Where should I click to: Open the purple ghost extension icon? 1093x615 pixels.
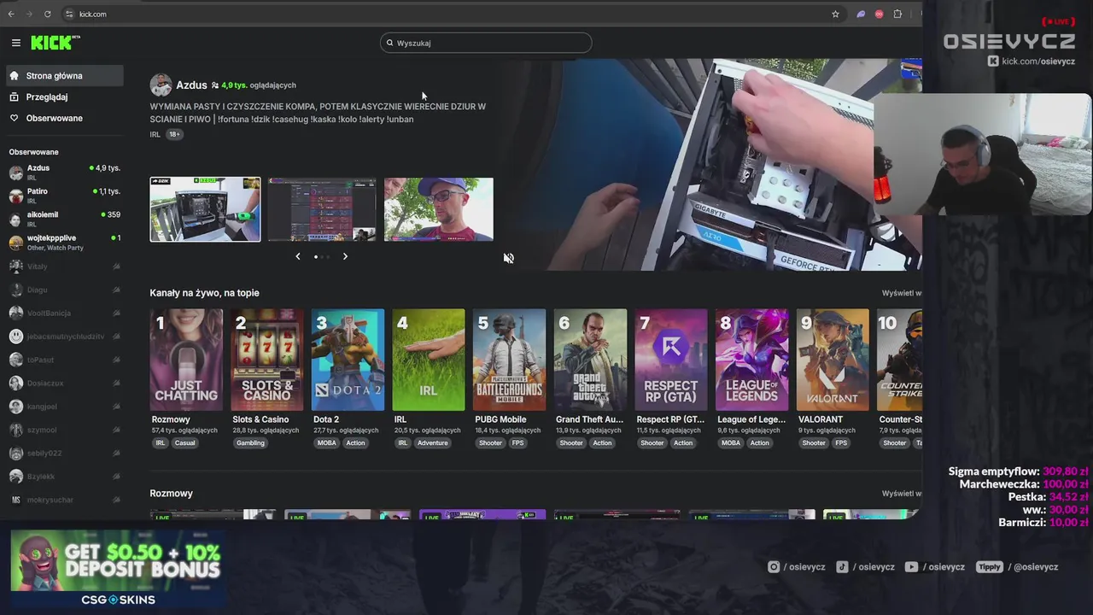click(x=861, y=14)
